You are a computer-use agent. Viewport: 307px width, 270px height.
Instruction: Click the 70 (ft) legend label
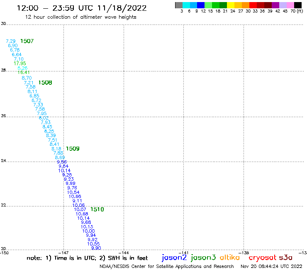tap(297, 11)
